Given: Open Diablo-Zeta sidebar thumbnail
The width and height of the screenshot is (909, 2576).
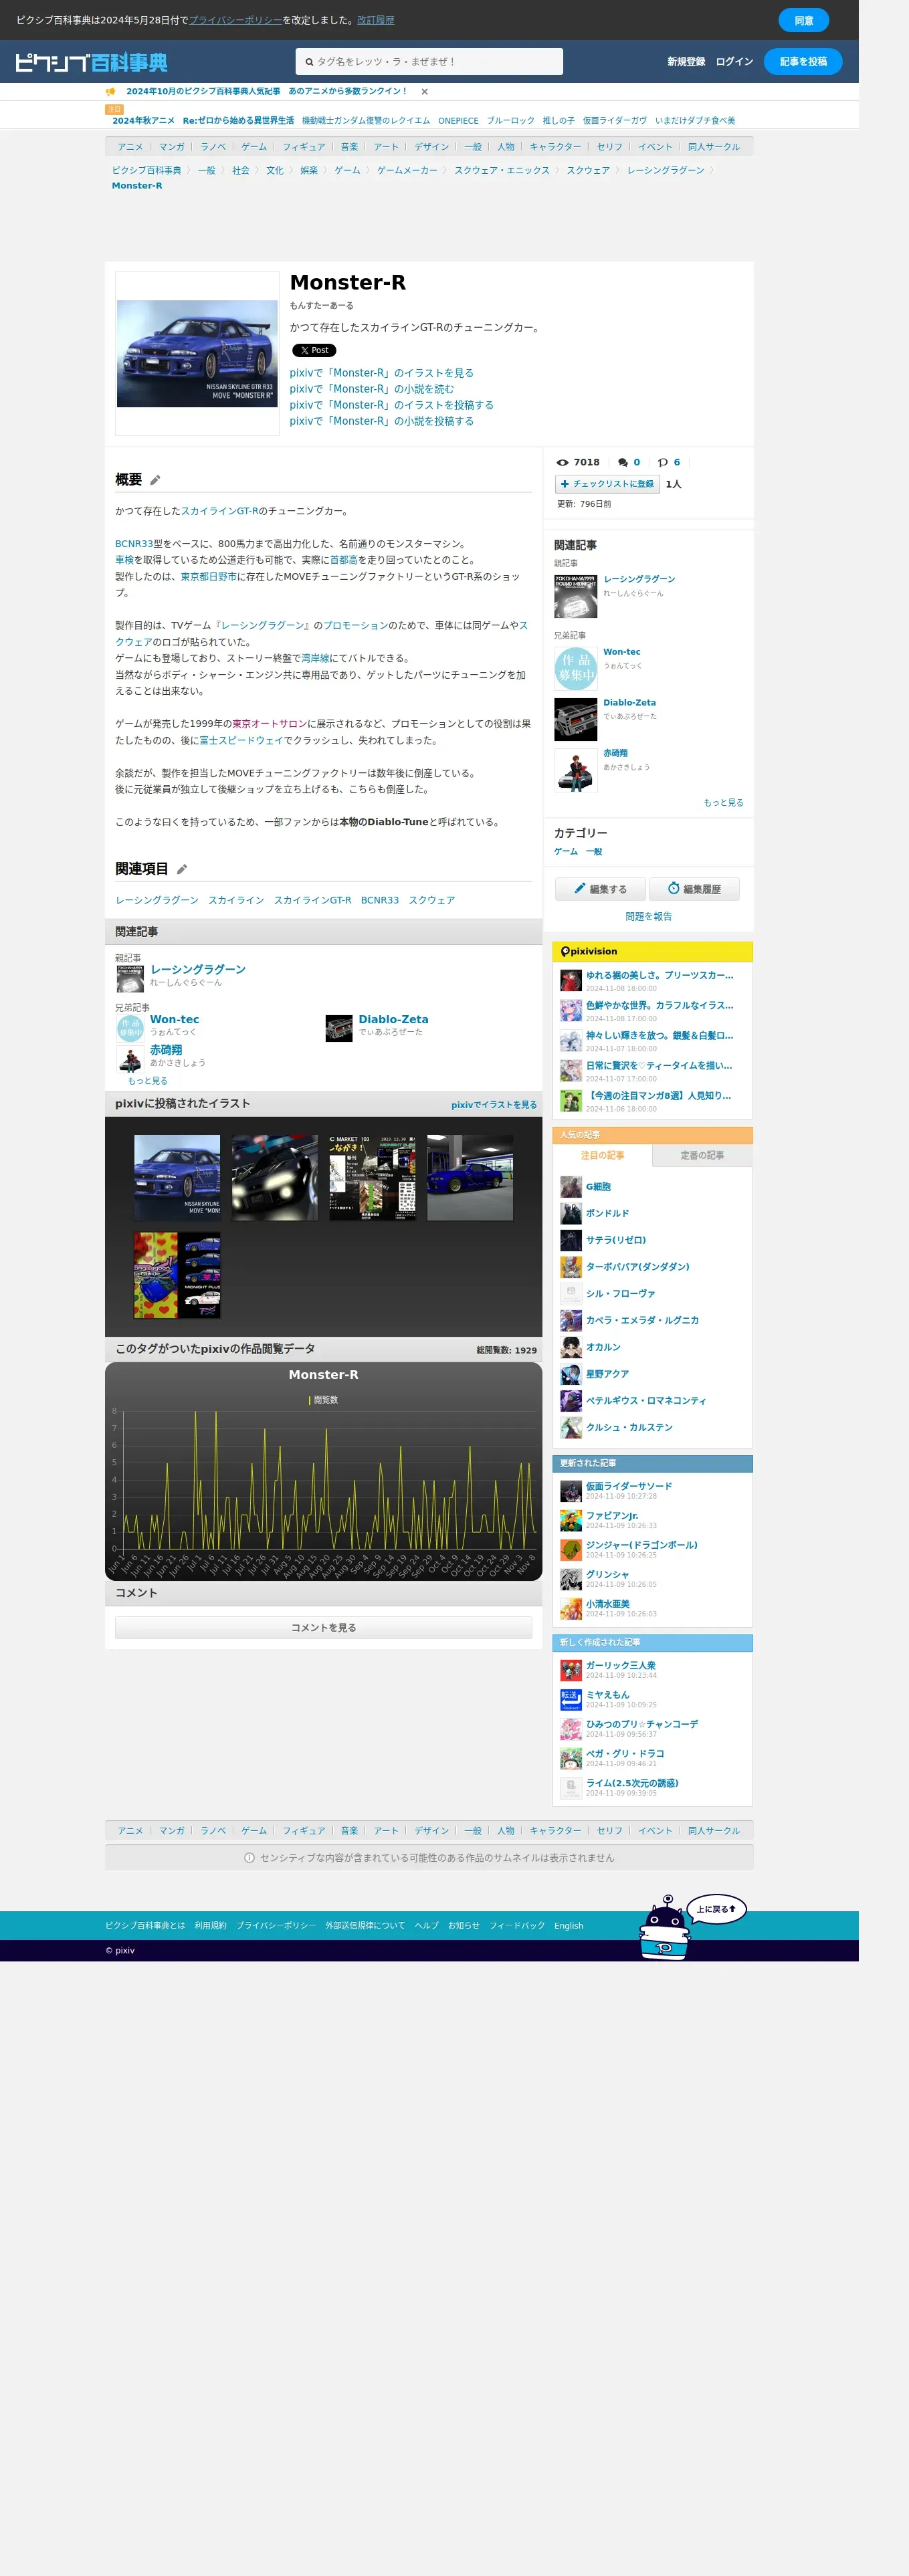Looking at the screenshot, I should (x=576, y=720).
